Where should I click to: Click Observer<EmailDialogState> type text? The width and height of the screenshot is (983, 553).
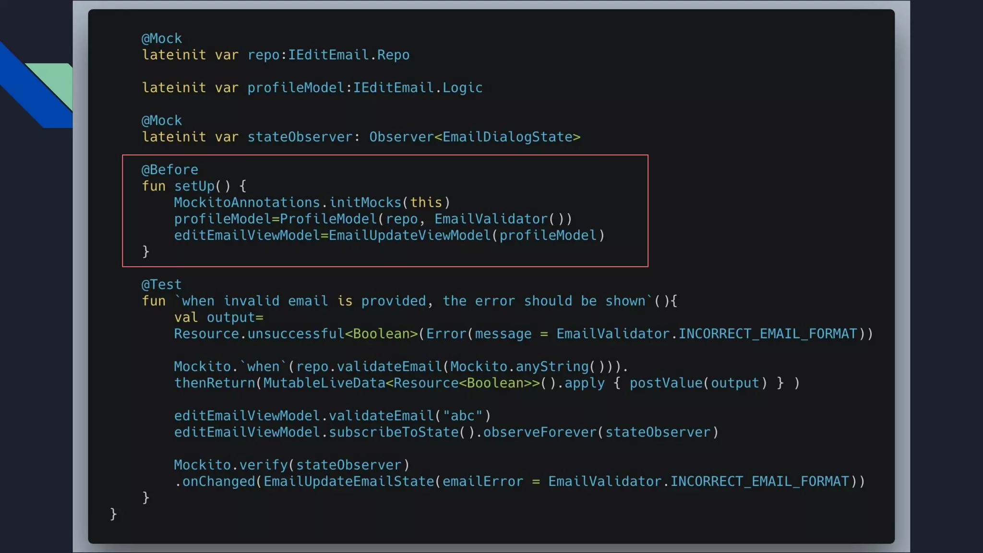(x=474, y=137)
